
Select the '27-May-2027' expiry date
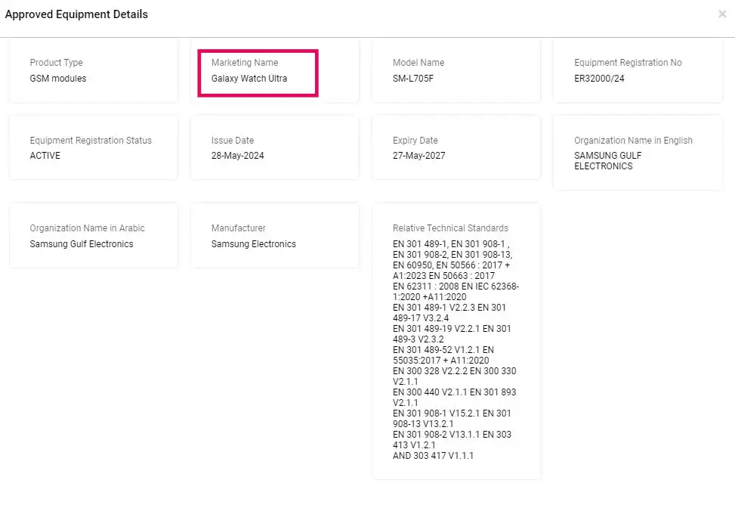(419, 155)
